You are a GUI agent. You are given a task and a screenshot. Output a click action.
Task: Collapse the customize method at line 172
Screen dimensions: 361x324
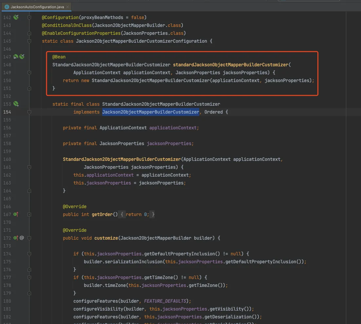click(29, 238)
